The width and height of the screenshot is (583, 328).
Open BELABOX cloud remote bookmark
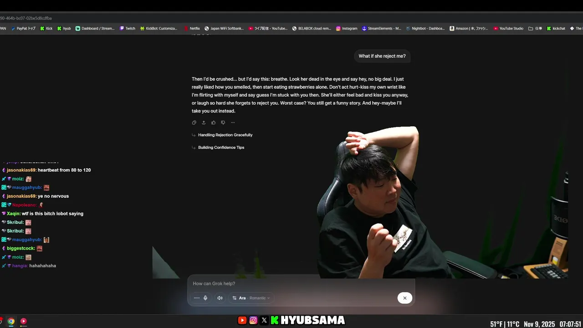click(312, 28)
